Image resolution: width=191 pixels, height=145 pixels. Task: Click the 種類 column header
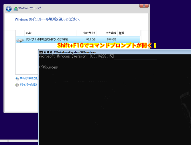click(x=122, y=33)
